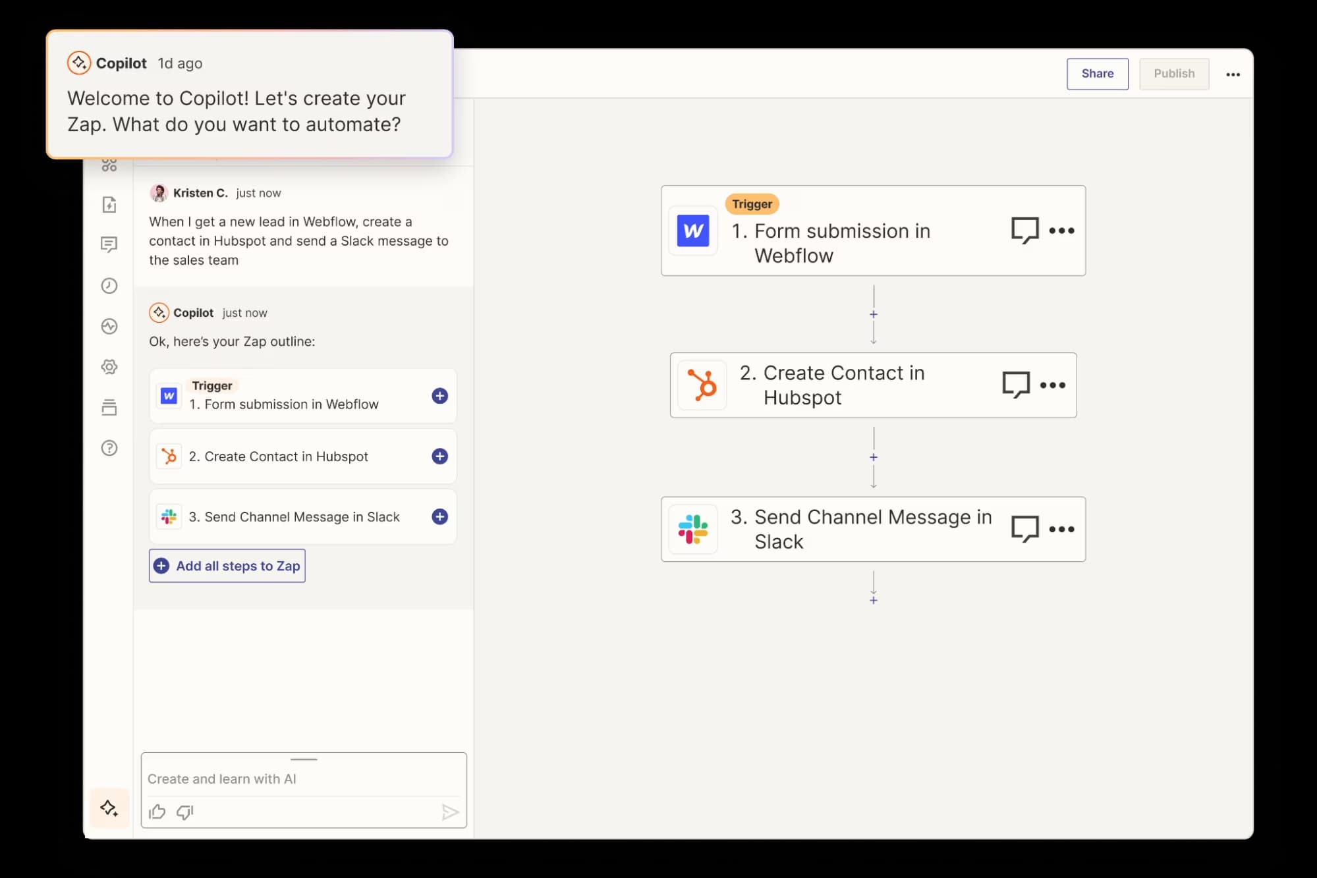This screenshot has width=1317, height=878.
Task: Open the Zap history clock icon
Action: pos(109,286)
